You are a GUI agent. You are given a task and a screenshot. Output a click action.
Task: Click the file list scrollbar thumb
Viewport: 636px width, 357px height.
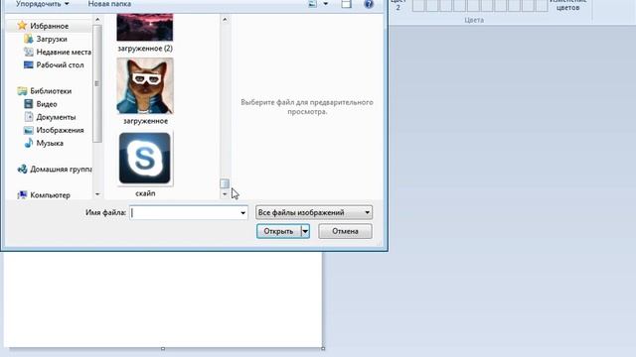pyautogui.click(x=225, y=183)
